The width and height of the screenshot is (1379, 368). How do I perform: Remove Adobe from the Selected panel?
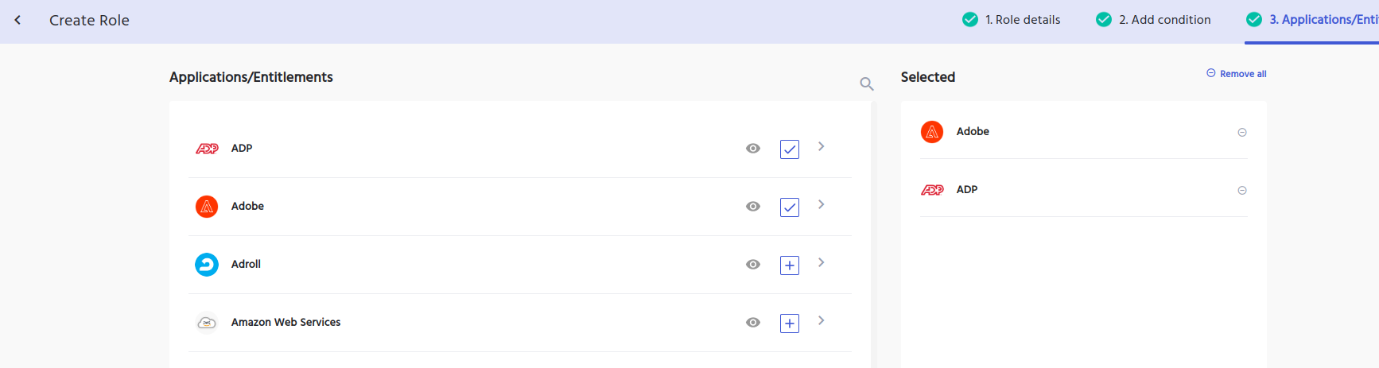pyautogui.click(x=1242, y=133)
